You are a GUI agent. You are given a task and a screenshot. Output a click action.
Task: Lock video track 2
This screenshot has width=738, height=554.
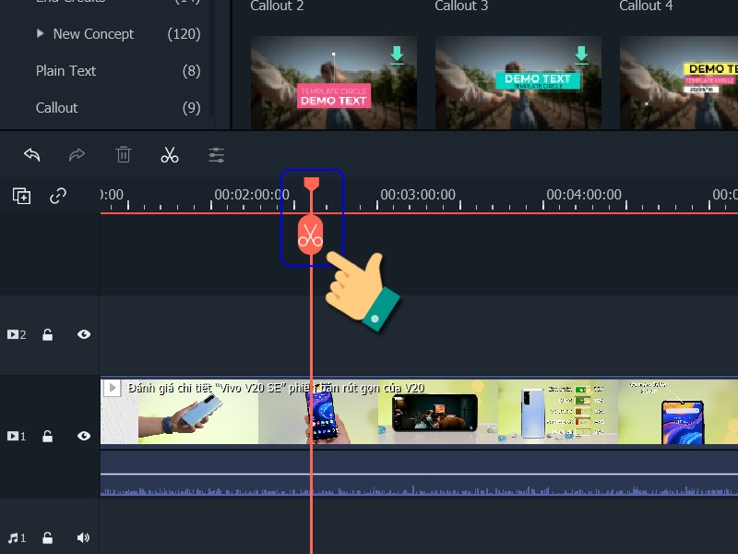pos(47,335)
